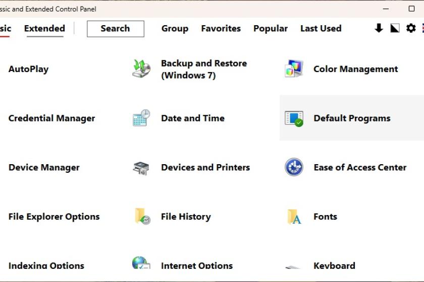Click the Devices and Printers icon
424x282 pixels.
click(x=141, y=168)
